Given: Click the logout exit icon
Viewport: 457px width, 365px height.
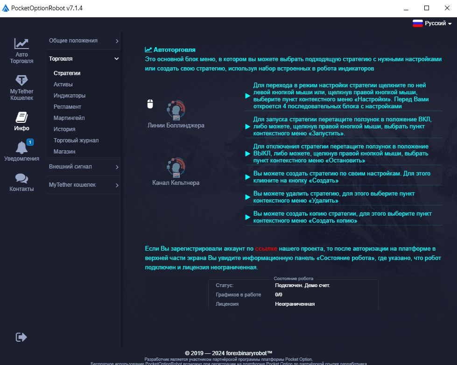Looking at the screenshot, I should coord(21,337).
